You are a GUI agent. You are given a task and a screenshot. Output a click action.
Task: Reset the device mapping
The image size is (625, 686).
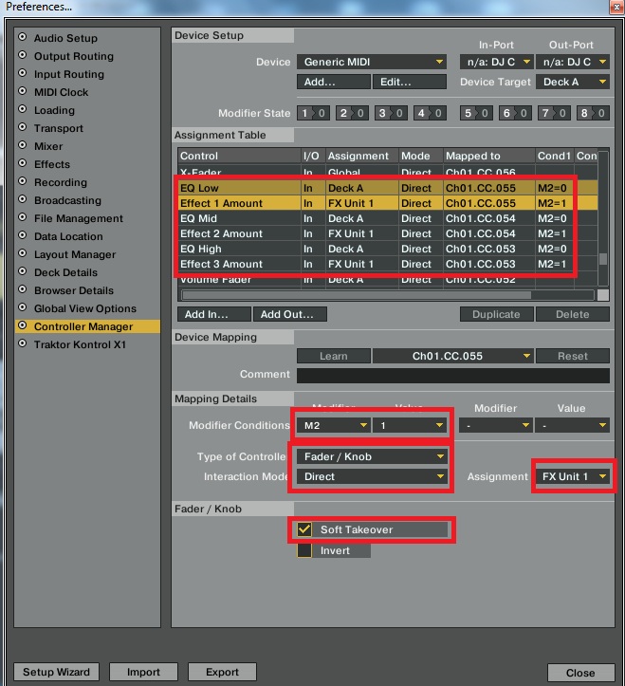click(x=573, y=356)
